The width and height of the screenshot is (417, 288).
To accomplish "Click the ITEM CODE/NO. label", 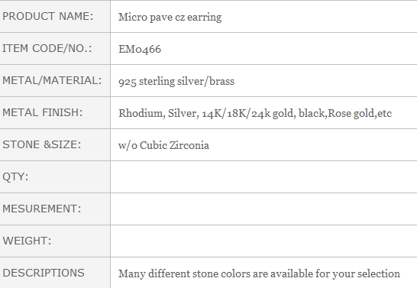I will [x=47, y=48].
